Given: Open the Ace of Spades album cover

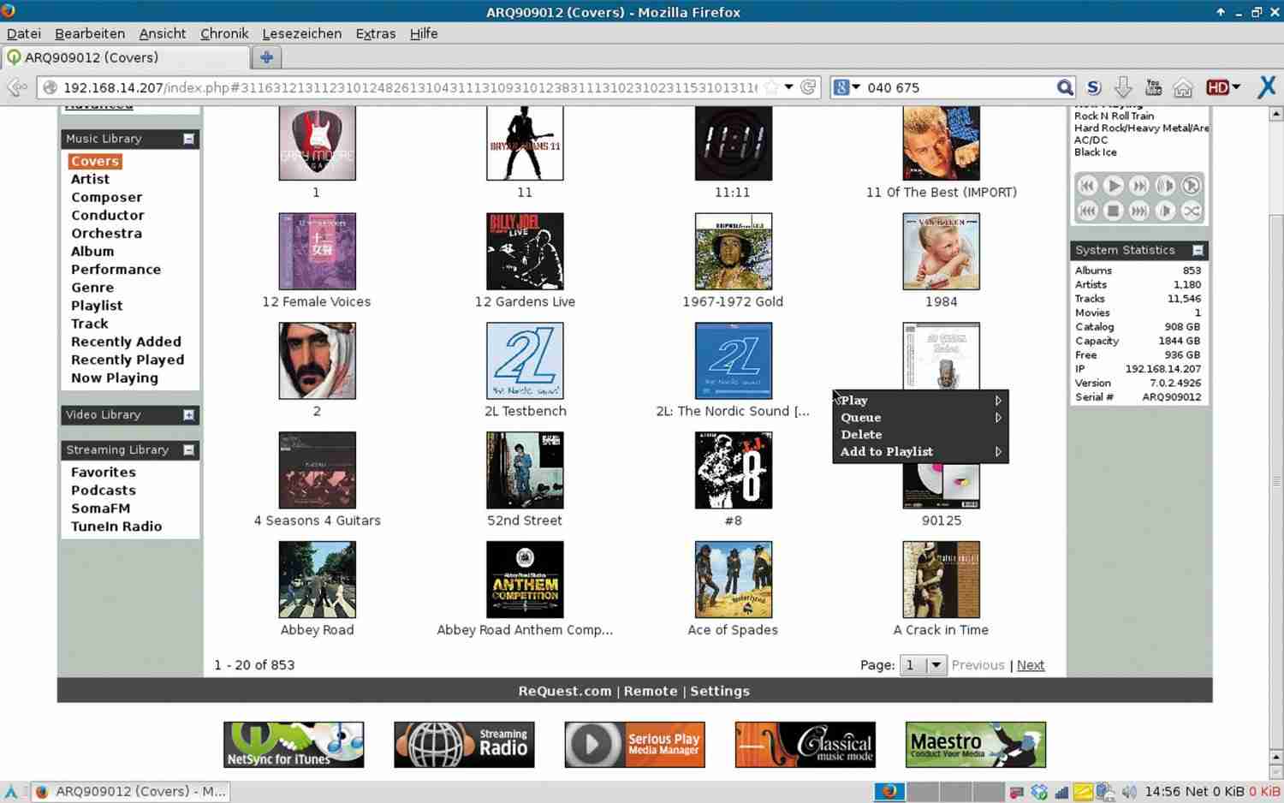Looking at the screenshot, I should 733,580.
